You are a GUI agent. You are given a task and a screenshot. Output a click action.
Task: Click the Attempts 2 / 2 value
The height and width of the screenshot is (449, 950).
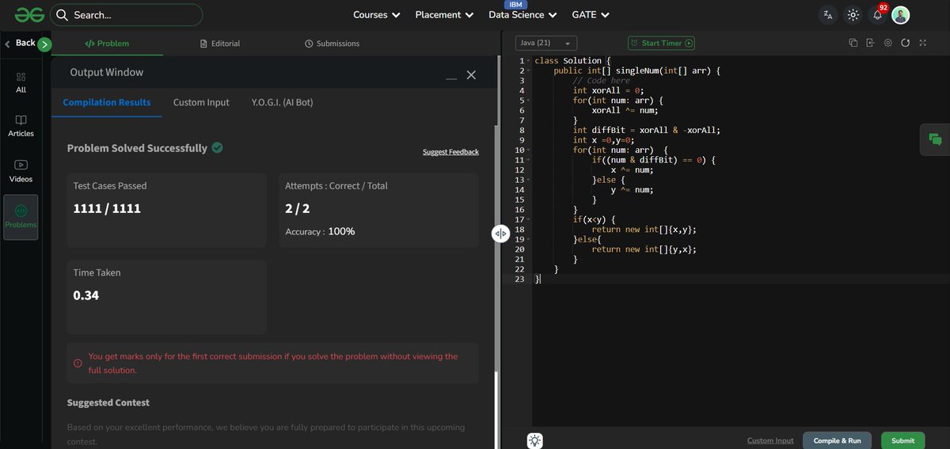click(x=298, y=208)
